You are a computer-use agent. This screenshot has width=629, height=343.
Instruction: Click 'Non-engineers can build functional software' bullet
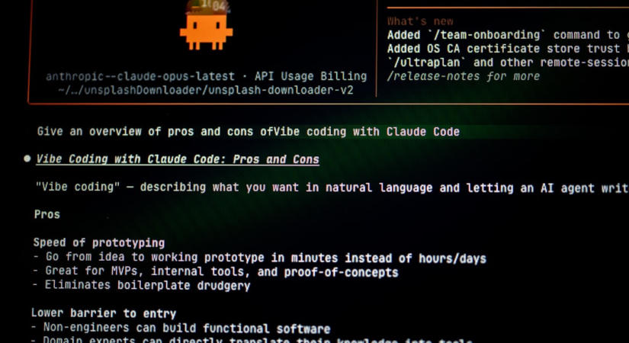(x=181, y=328)
